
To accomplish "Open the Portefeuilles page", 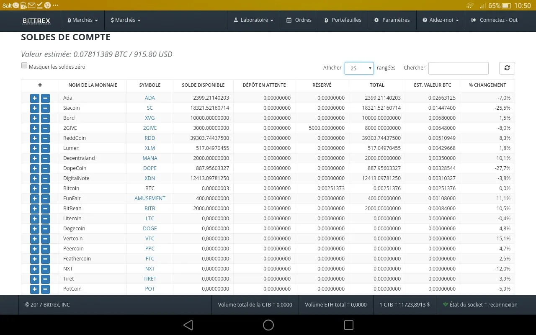I will pyautogui.click(x=343, y=20).
